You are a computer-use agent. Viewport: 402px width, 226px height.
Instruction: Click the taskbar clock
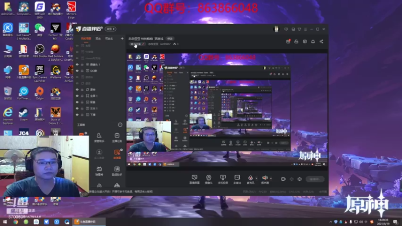(x=383, y=221)
